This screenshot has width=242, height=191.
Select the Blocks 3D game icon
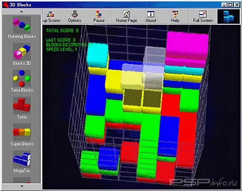pos(22,52)
